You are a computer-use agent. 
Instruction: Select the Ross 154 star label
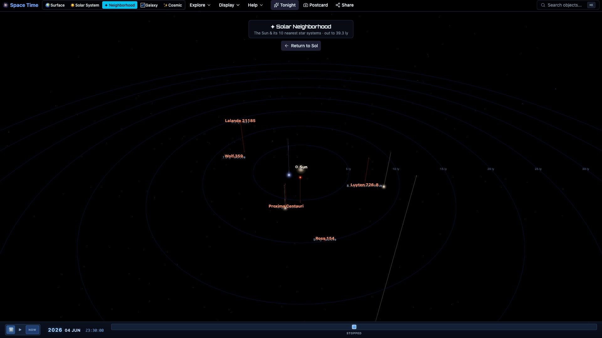[325, 238]
